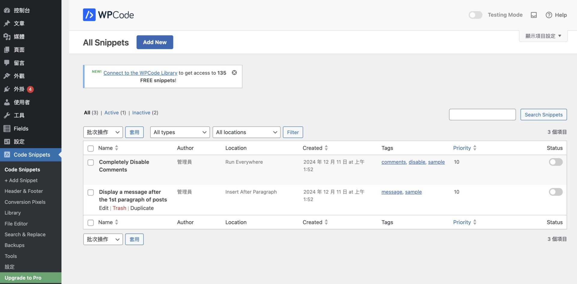Open the notifications inbox icon

click(x=534, y=15)
